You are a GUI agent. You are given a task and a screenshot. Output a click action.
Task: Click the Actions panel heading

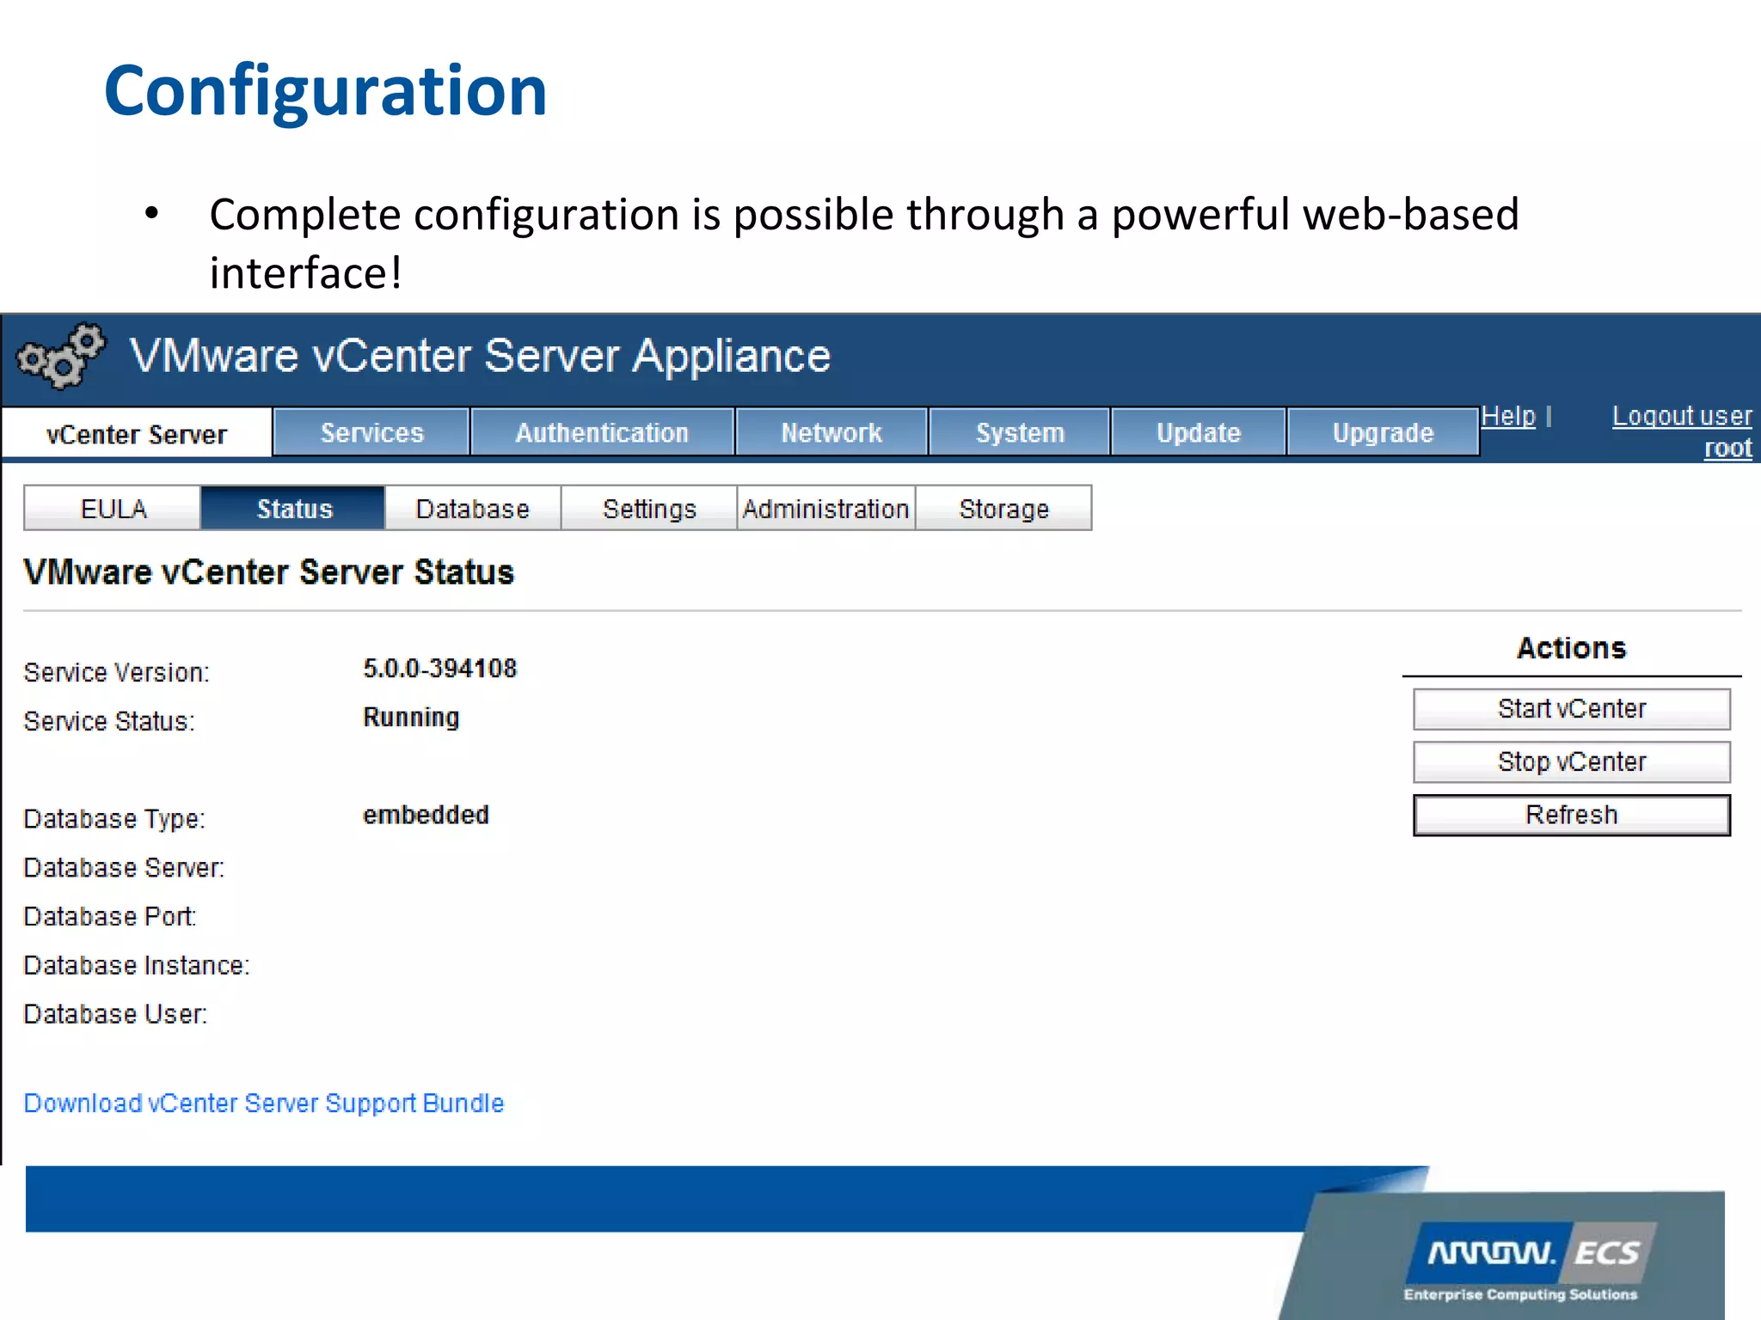(1572, 648)
